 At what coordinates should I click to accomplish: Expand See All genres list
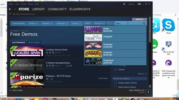[142, 74]
